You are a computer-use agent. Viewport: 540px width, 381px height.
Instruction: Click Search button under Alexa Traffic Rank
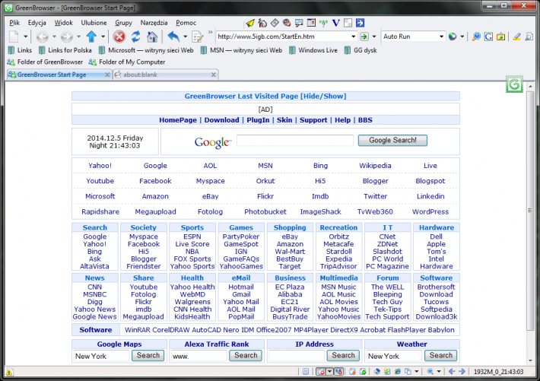(246, 355)
